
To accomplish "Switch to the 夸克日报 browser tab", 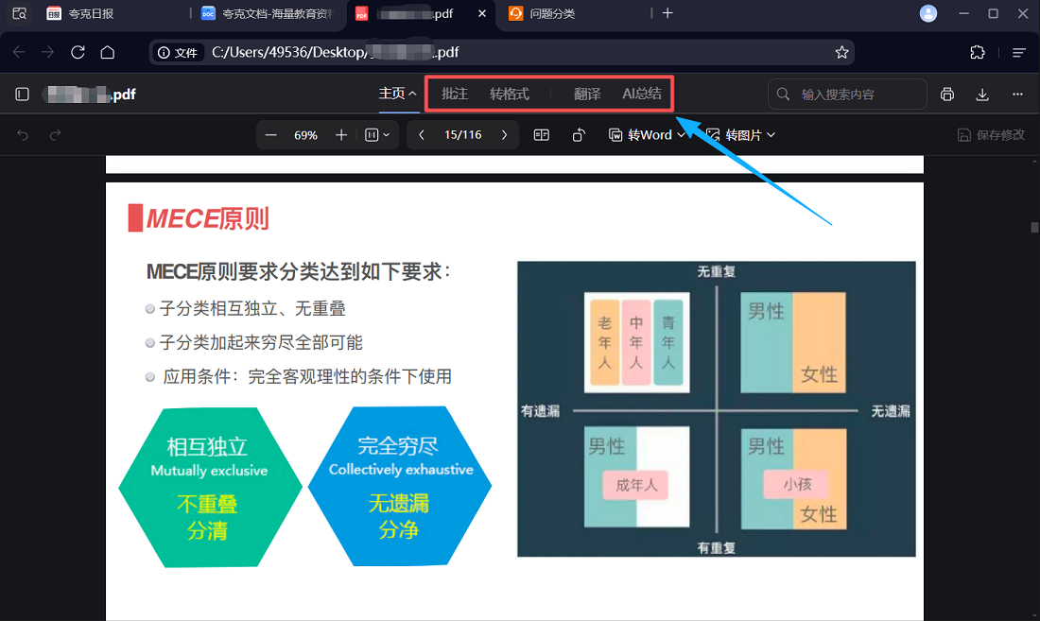I will point(91,13).
